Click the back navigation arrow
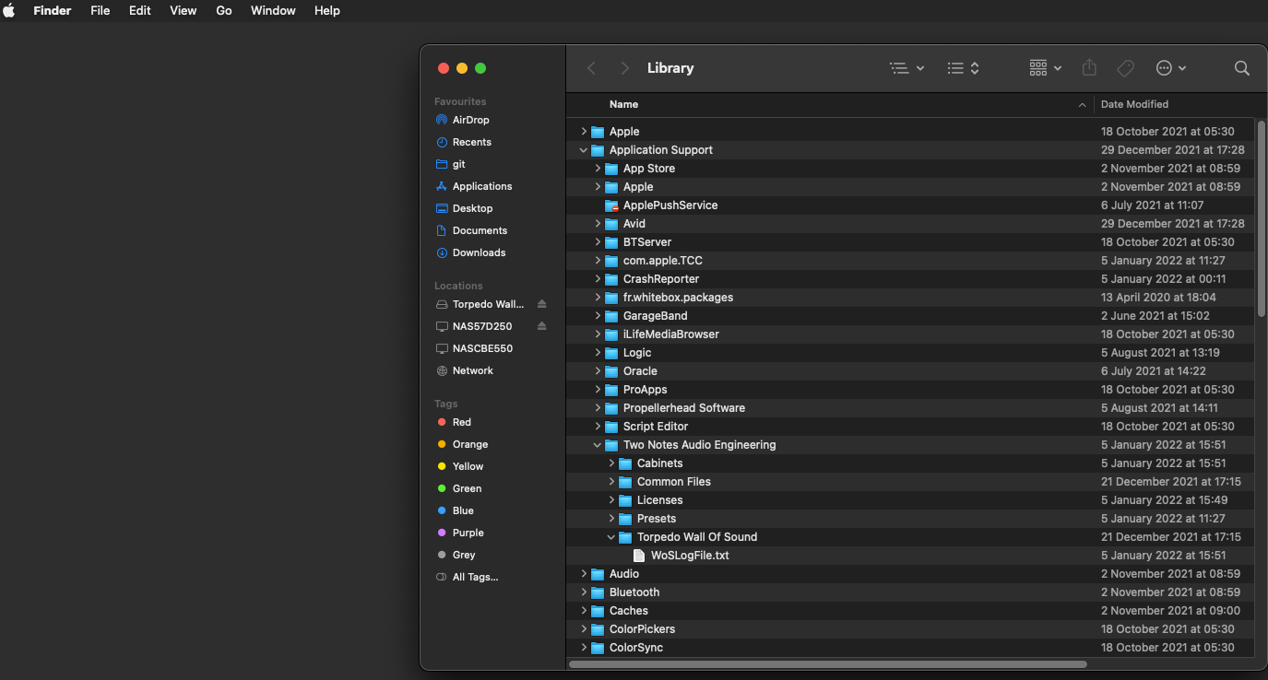Viewport: 1268px width, 680px height. point(592,68)
